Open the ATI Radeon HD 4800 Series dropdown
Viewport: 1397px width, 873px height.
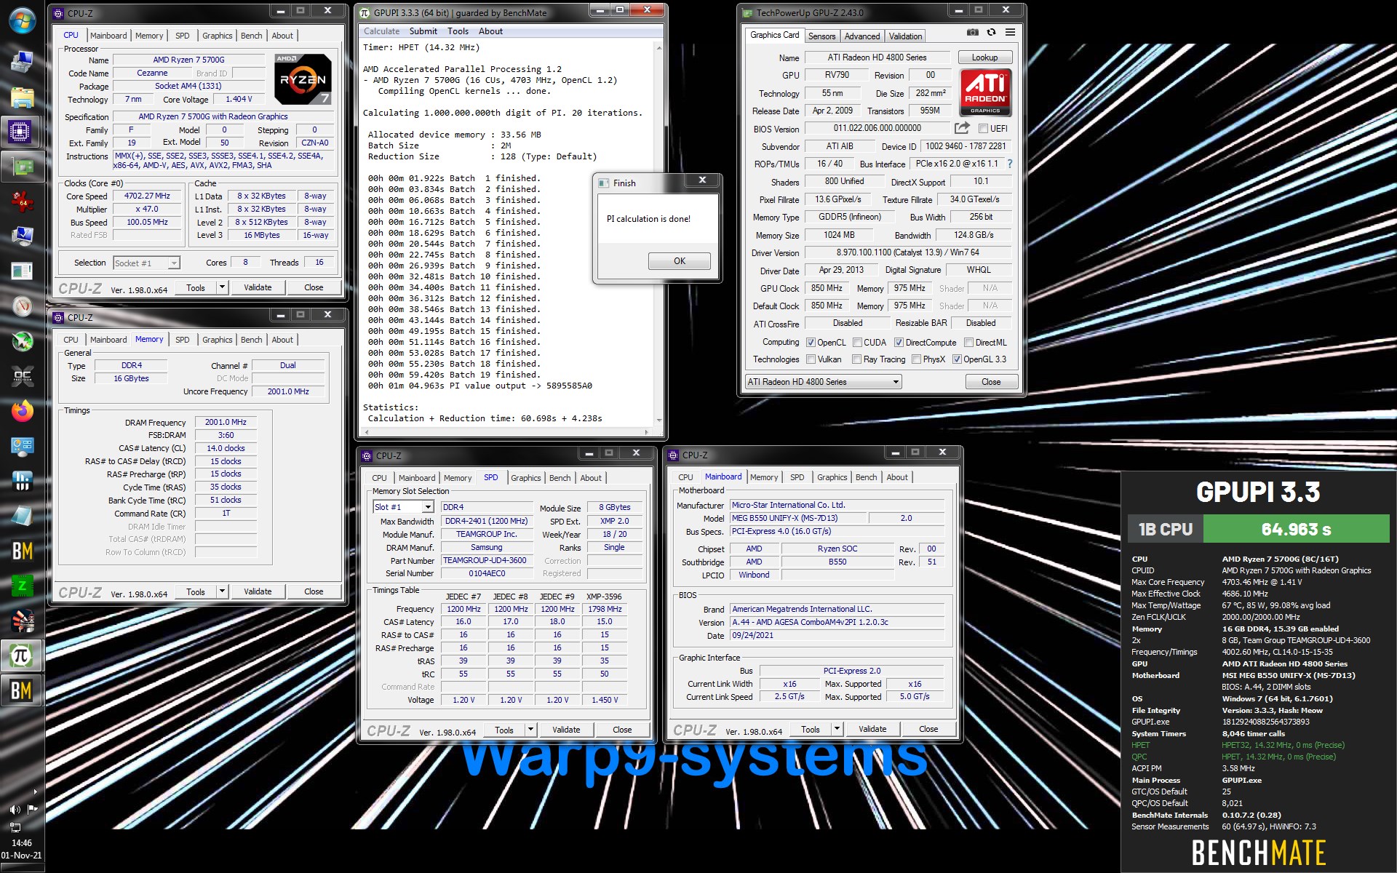823,382
